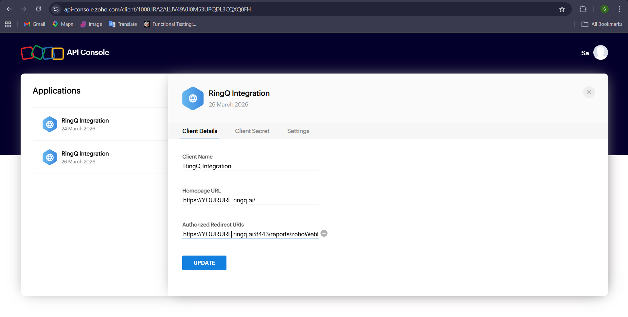Click the 26 March 2026 date in panel header
The width and height of the screenshot is (628, 317).
(228, 105)
